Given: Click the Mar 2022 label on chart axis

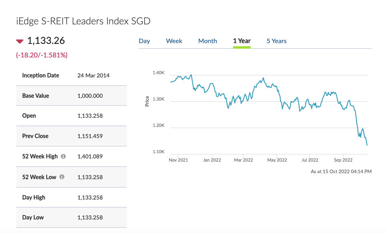Looking at the screenshot, I should coord(243,160).
